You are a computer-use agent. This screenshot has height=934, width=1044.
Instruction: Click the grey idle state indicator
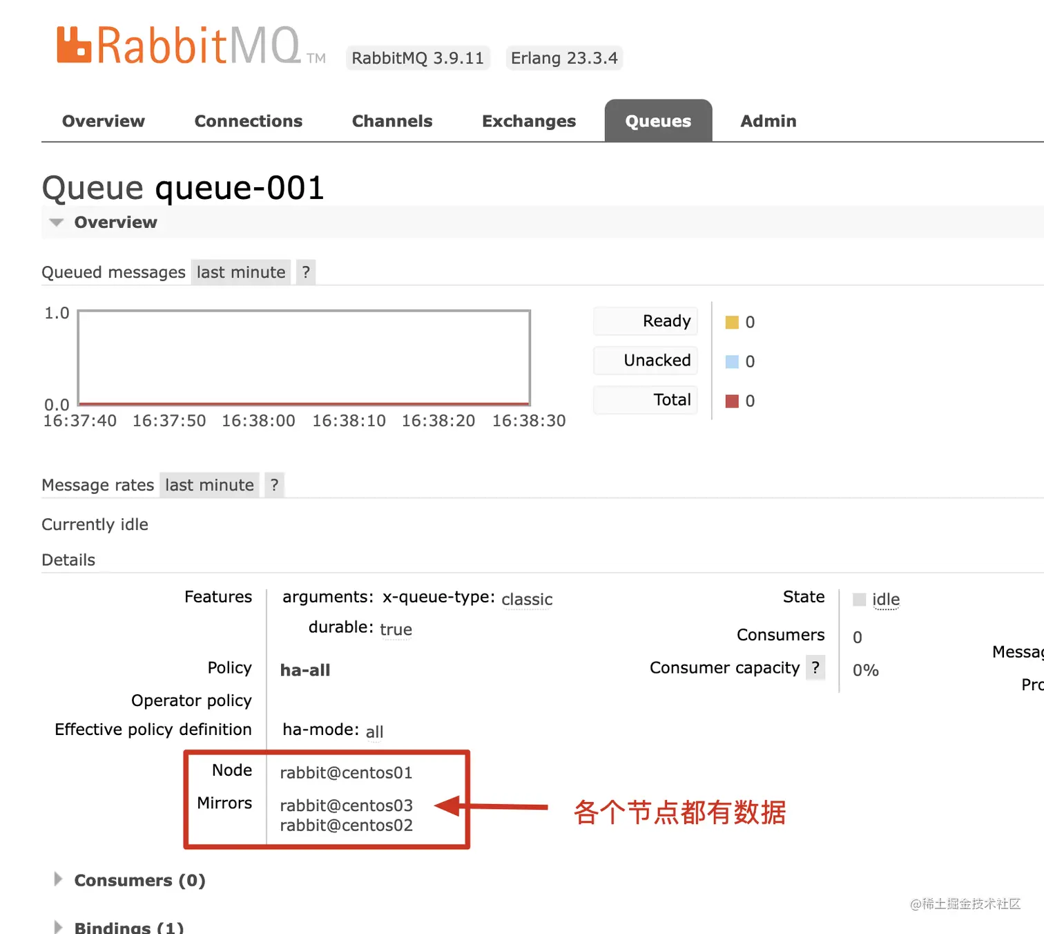coord(859,600)
